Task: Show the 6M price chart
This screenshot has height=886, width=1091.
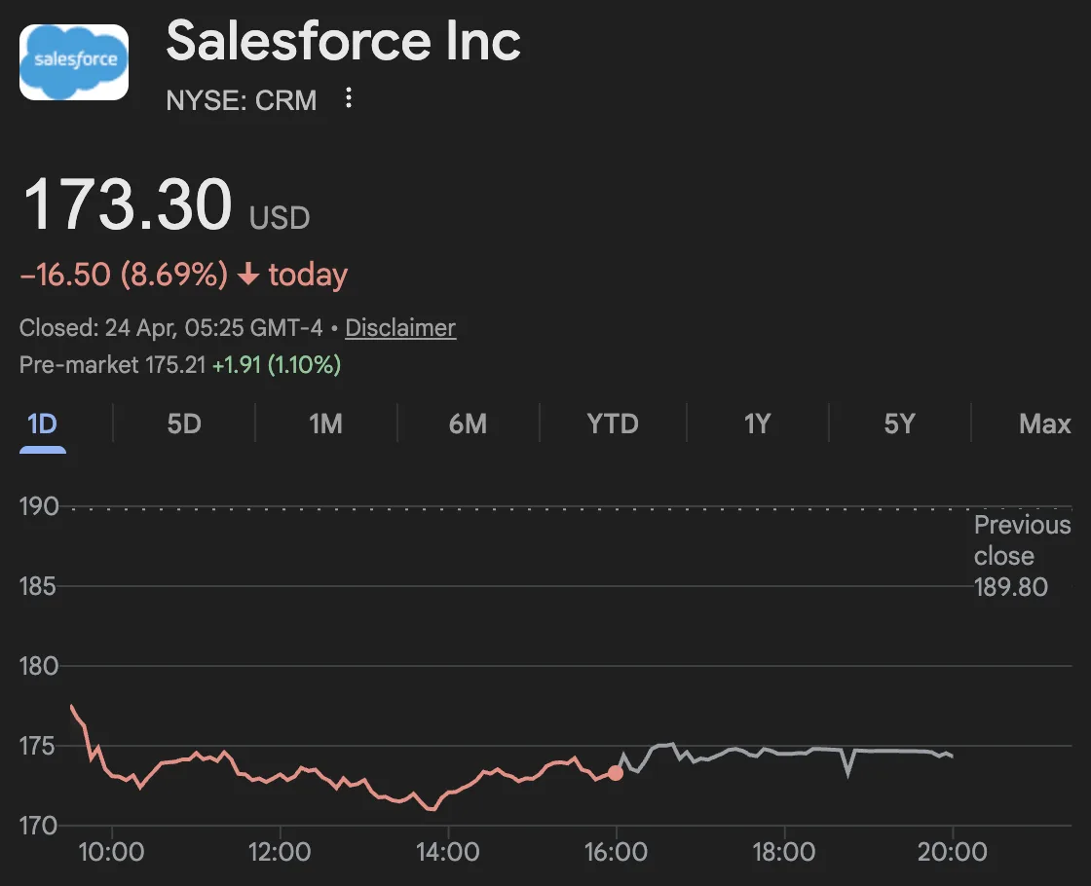Action: 468,425
